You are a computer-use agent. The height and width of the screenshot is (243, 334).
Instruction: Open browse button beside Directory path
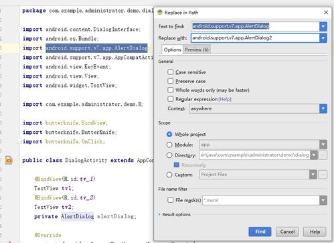(323, 155)
